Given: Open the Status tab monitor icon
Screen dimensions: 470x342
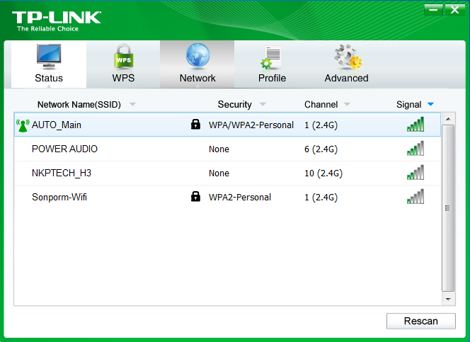Looking at the screenshot, I should click(49, 57).
